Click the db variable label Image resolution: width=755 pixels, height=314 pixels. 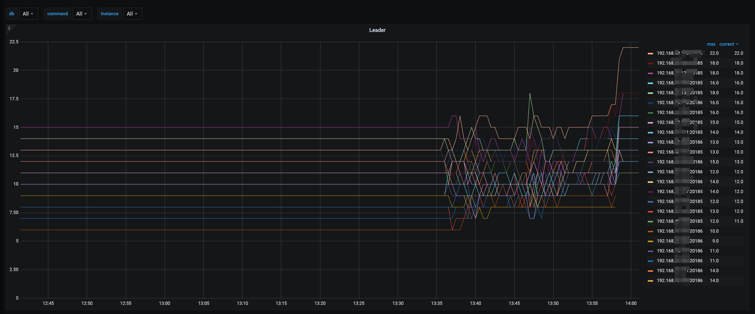(12, 14)
